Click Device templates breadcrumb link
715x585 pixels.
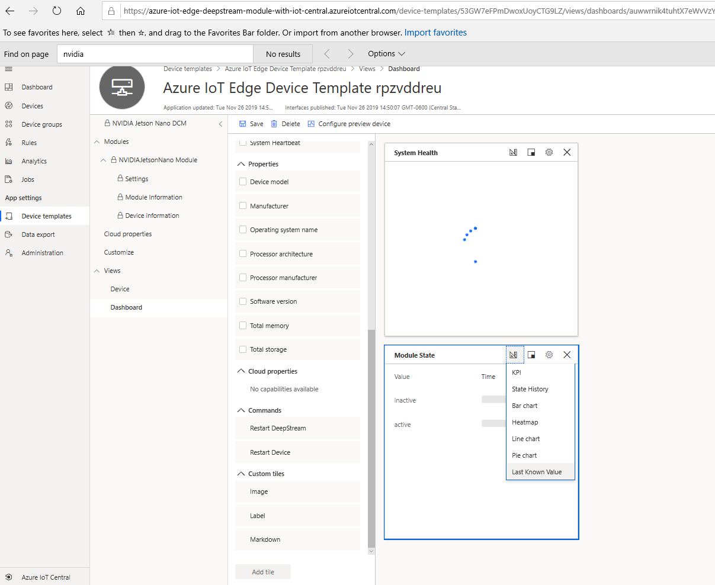pos(188,69)
